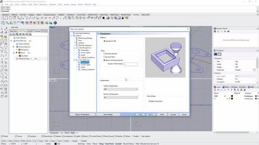This screenshot has height=145, width=259.
Task: Click the Save Defaults button
Action: click(108, 114)
